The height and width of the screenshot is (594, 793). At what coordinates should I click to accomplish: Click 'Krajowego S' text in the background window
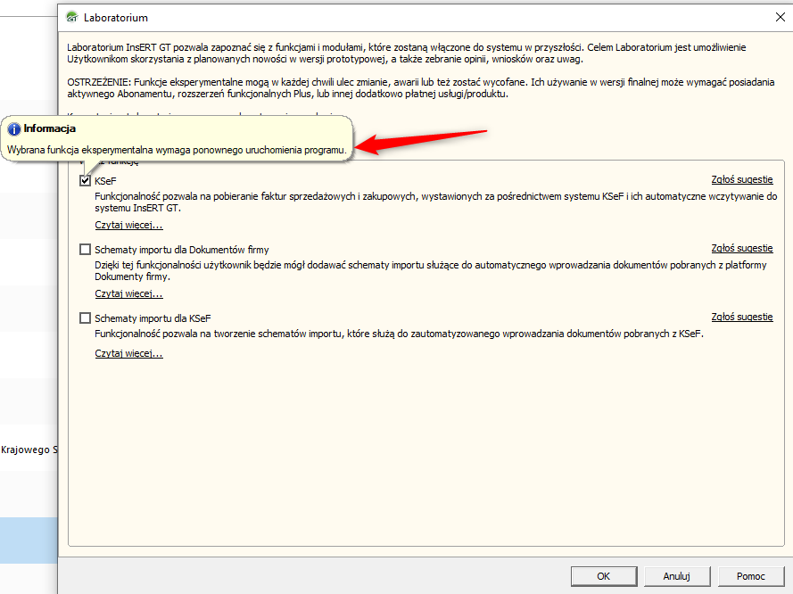[29, 450]
